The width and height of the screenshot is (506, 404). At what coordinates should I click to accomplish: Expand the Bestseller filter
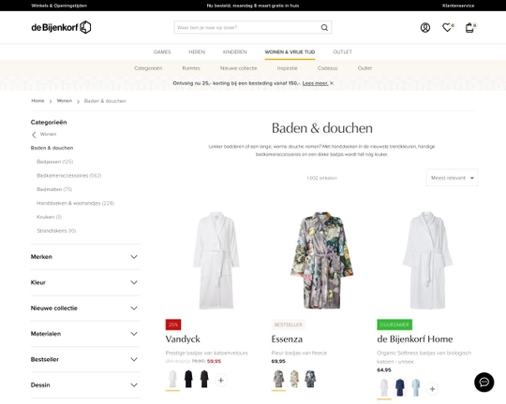click(x=85, y=359)
